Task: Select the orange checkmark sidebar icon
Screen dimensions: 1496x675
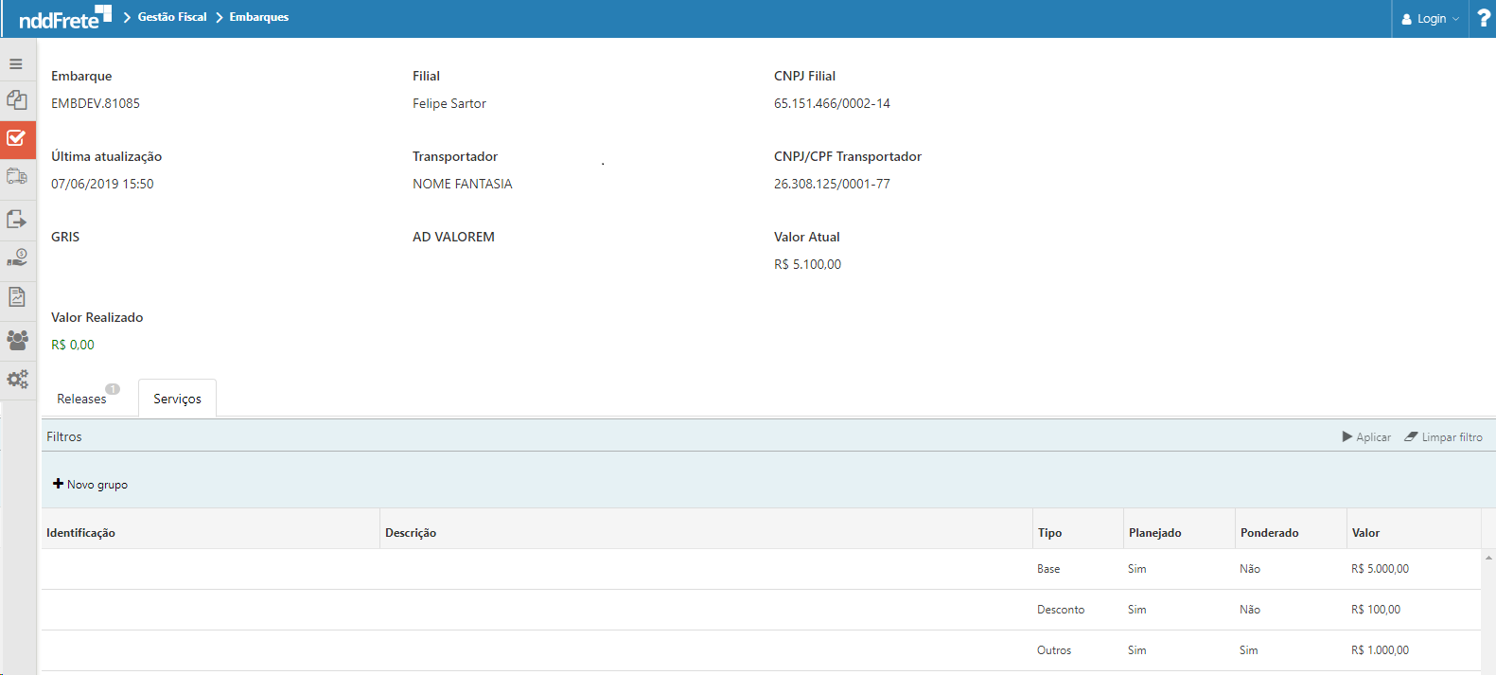Action: (17, 138)
